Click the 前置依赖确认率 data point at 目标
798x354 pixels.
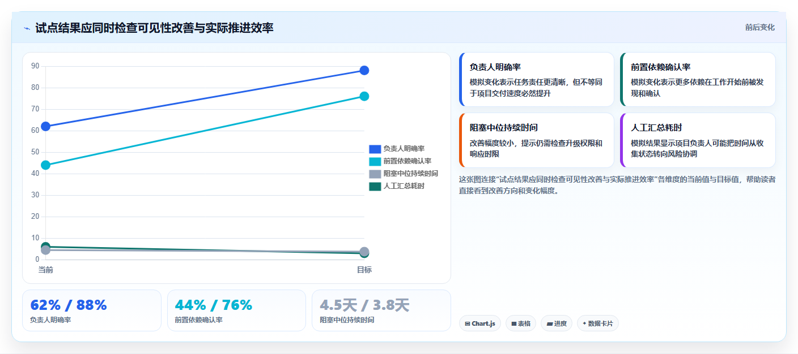364,96
